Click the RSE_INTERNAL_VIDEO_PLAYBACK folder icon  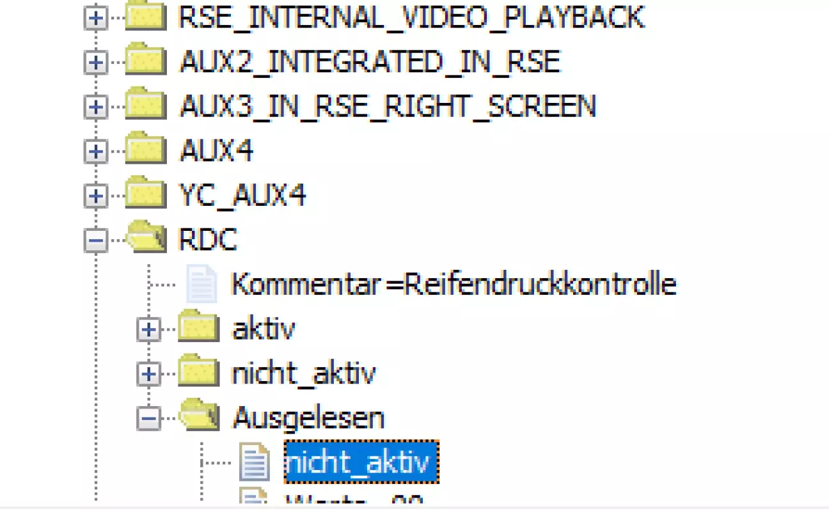[x=146, y=17]
